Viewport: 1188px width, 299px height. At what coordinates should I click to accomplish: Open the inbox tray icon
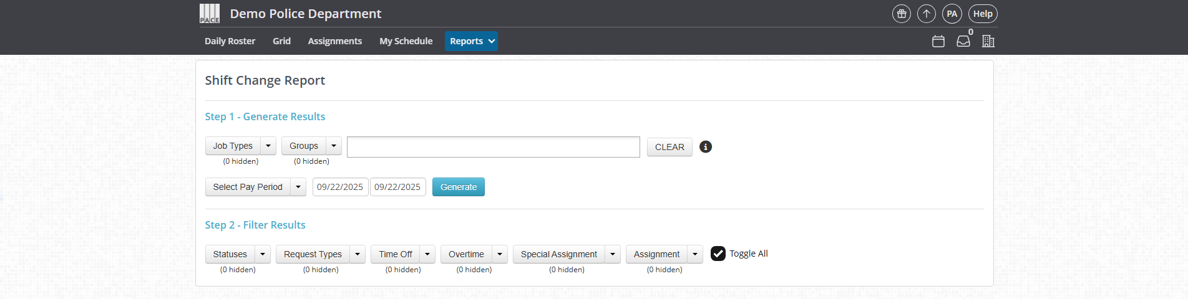coord(963,41)
